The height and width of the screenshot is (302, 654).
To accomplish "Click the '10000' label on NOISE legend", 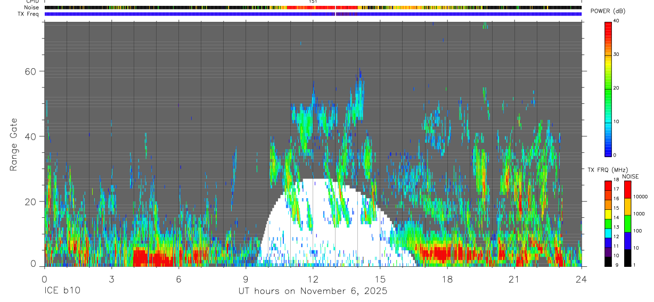I will point(640,197).
